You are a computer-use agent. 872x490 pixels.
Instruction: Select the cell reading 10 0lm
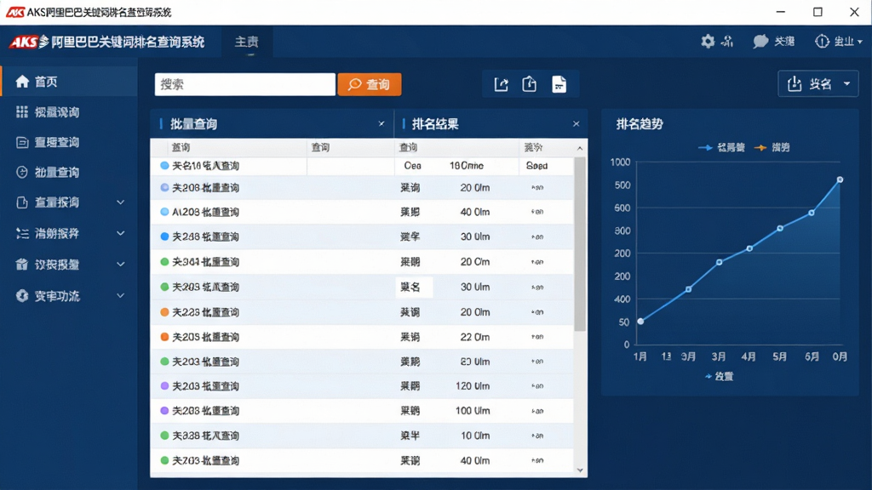point(475,436)
